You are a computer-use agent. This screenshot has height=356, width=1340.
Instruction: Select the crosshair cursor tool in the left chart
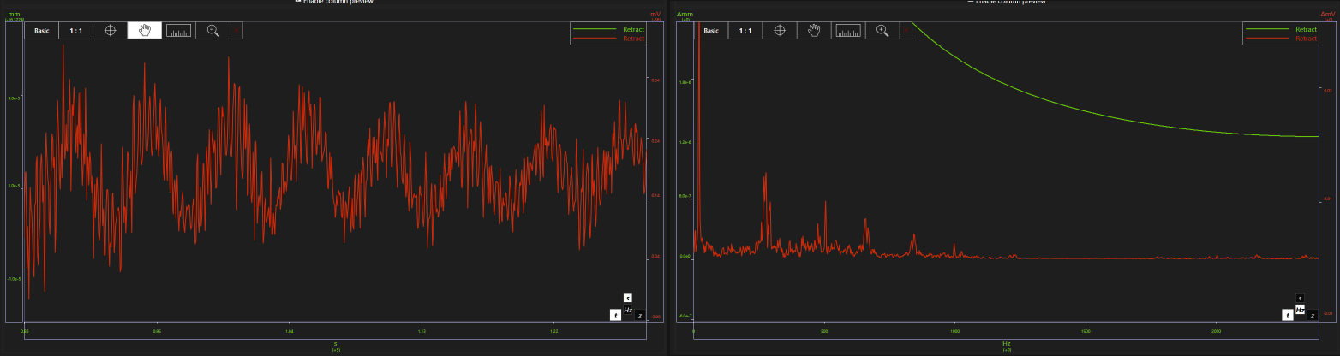pos(111,31)
